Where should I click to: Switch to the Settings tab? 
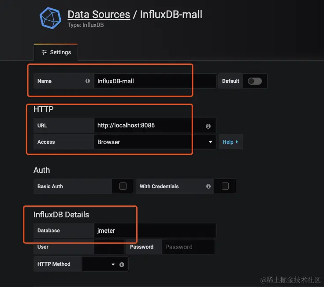click(x=56, y=52)
